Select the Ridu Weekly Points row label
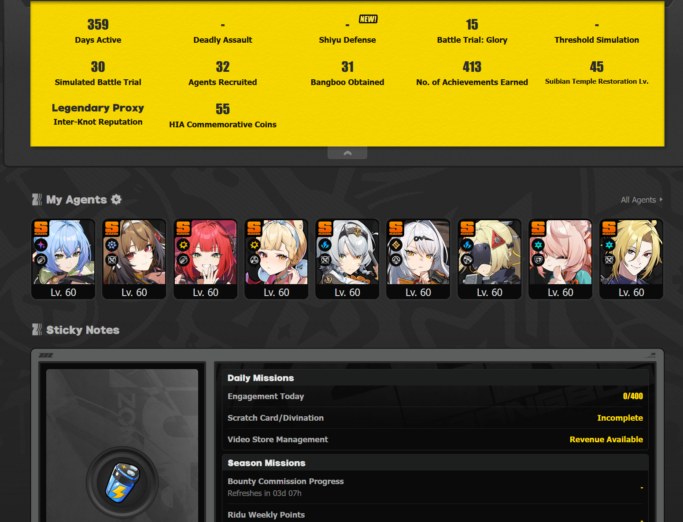The width and height of the screenshot is (683, 522). pyautogui.click(x=266, y=515)
